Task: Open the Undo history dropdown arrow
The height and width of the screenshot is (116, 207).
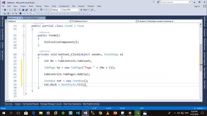Action: click(44, 10)
